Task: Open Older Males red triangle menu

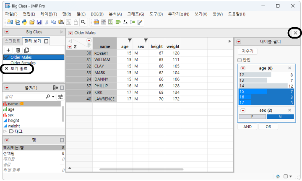Action: tap(70, 33)
